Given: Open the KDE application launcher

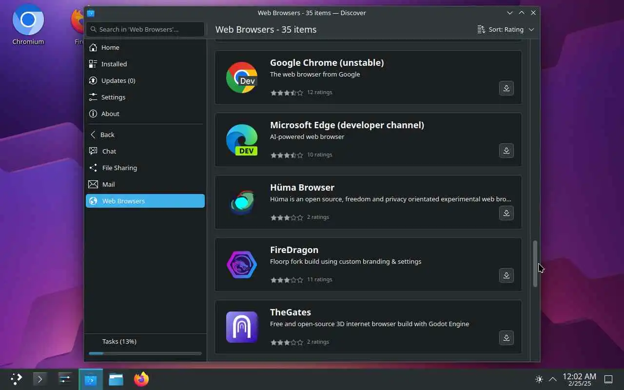Looking at the screenshot, I should (16, 379).
